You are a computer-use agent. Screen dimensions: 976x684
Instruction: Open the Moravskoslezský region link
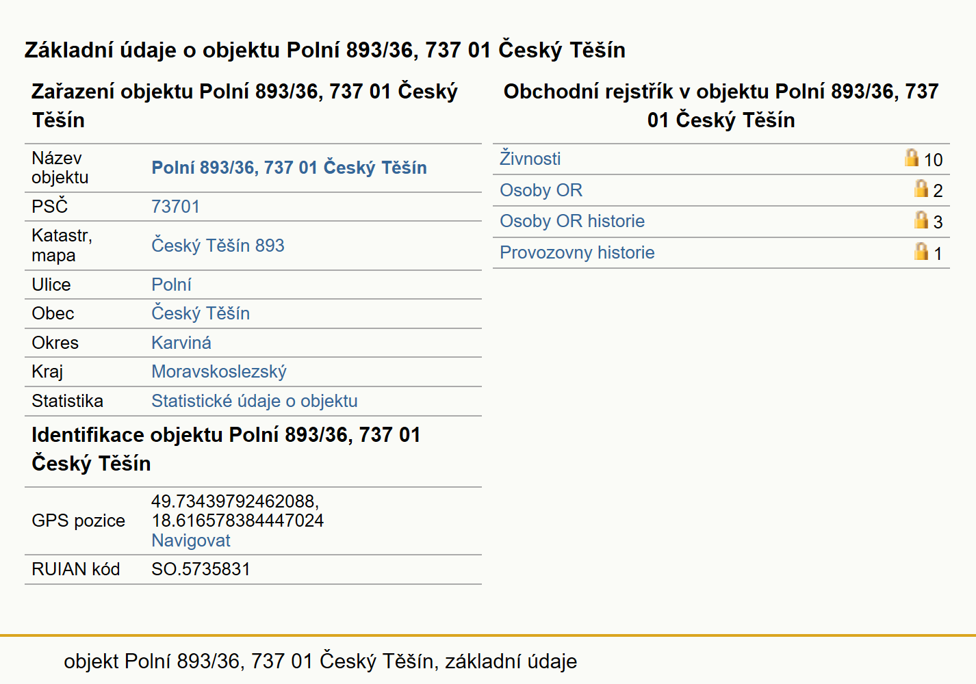[x=219, y=371]
